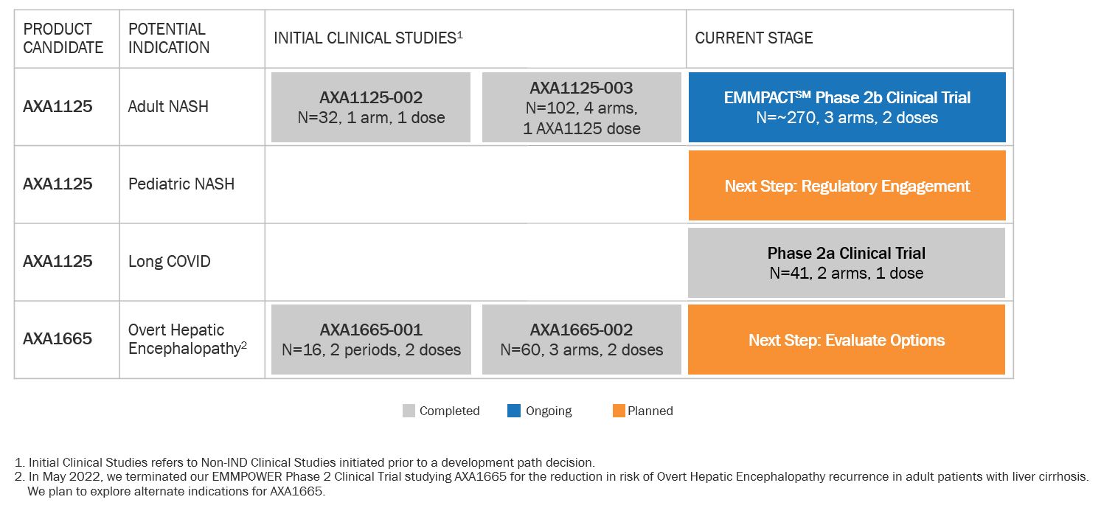Select the AXA1665-002 study box
Screen dimensions: 1101x508
(581, 339)
